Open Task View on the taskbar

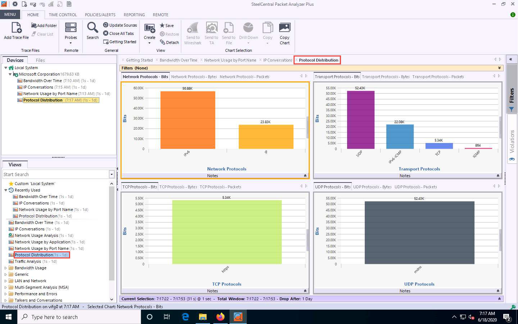pyautogui.click(x=167, y=317)
